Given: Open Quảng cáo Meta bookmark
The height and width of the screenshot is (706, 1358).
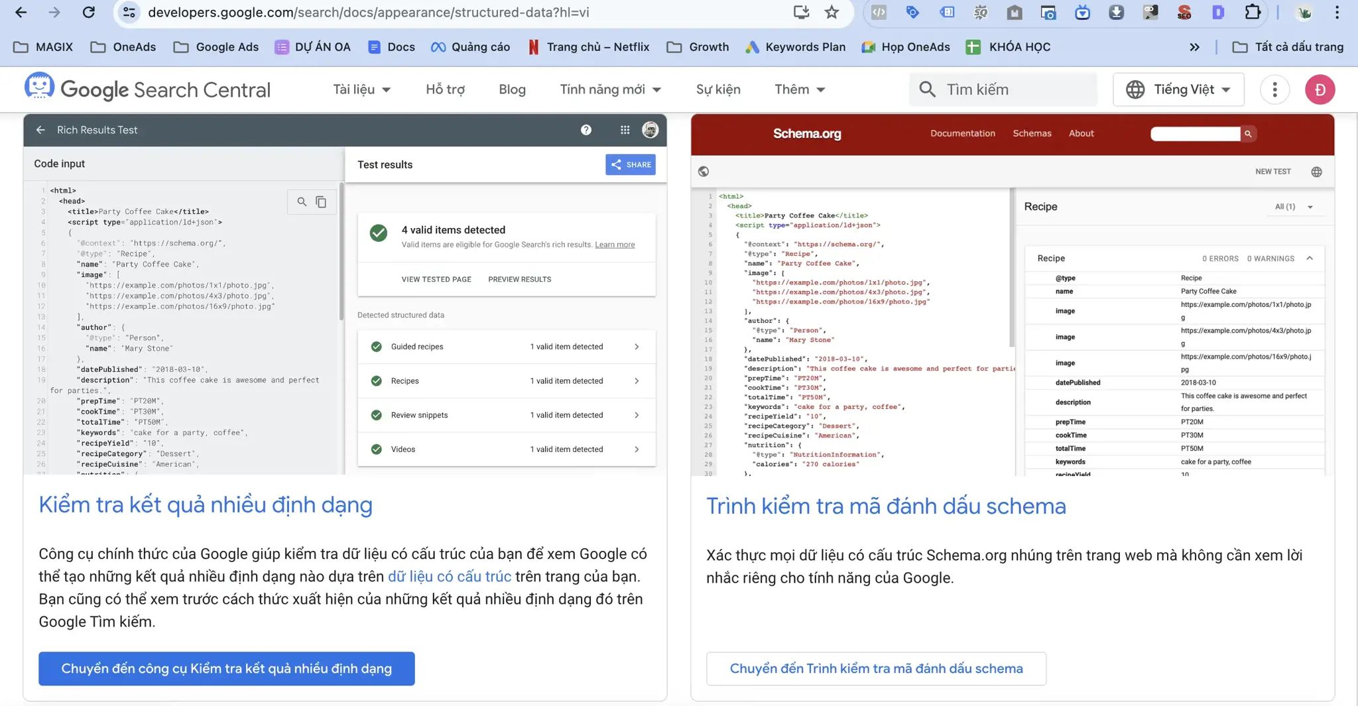Looking at the screenshot, I should coord(470,47).
